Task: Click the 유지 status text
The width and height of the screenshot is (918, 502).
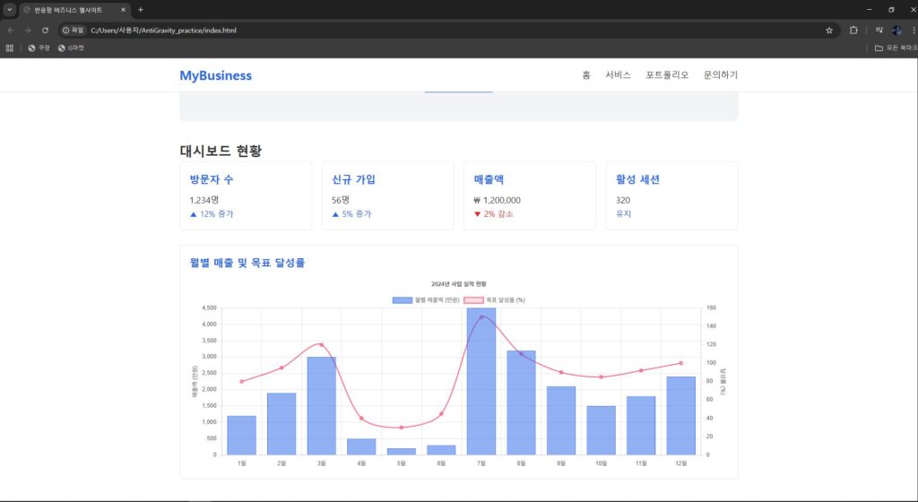Action: point(624,214)
